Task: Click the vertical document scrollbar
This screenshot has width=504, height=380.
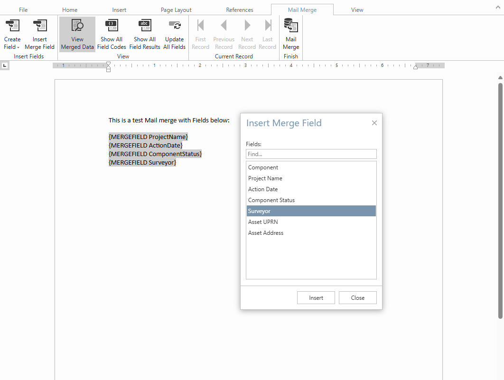Action: (500, 199)
